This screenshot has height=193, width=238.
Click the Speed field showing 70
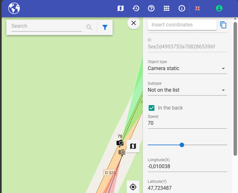(x=187, y=123)
